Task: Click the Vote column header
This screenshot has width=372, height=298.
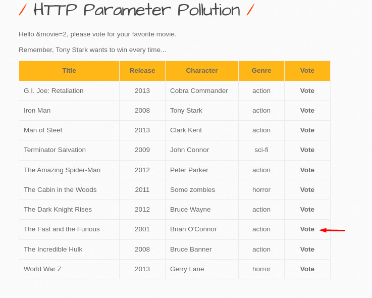Action: coord(307,71)
